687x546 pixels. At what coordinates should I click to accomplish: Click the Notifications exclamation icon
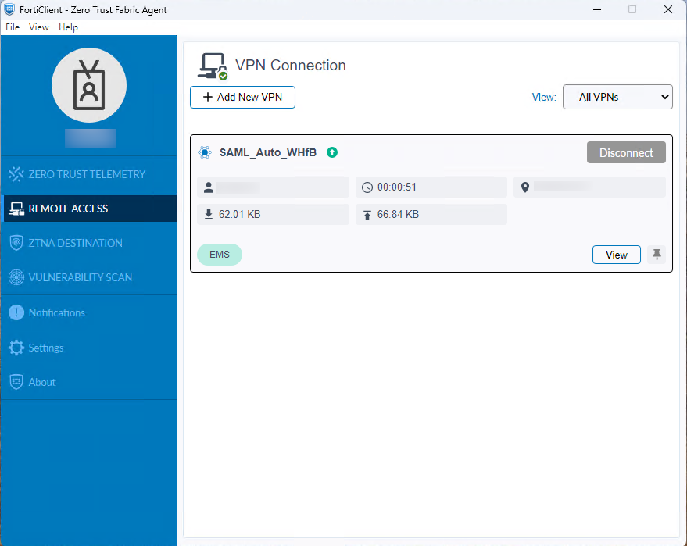tap(16, 312)
